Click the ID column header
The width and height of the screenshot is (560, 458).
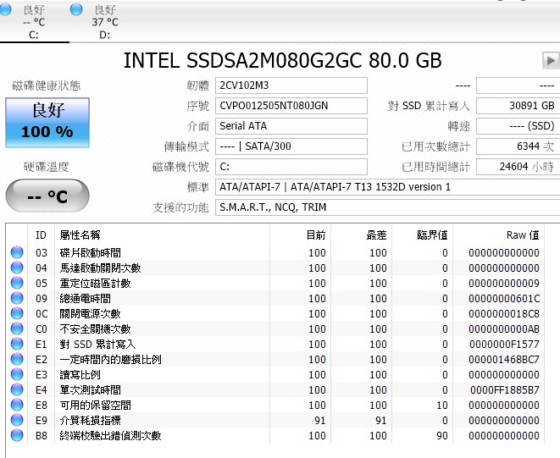pos(41,235)
